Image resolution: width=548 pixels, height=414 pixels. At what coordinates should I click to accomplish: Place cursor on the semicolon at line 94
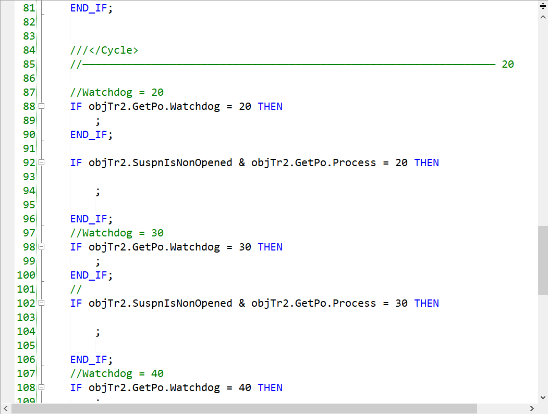pos(98,191)
